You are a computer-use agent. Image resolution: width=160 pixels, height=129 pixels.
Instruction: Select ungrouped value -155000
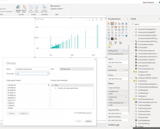tap(10, 108)
